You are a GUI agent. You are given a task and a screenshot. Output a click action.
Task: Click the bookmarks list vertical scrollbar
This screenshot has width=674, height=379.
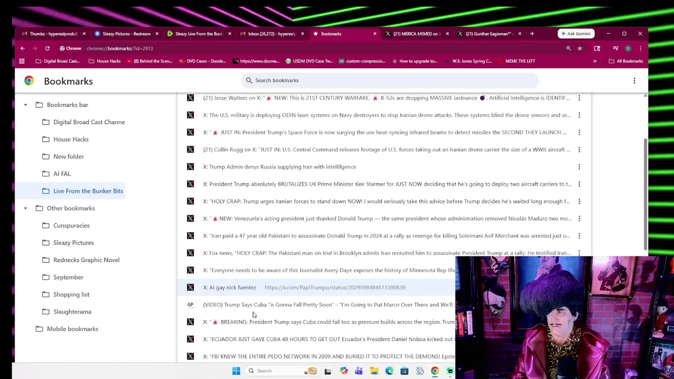[646, 195]
